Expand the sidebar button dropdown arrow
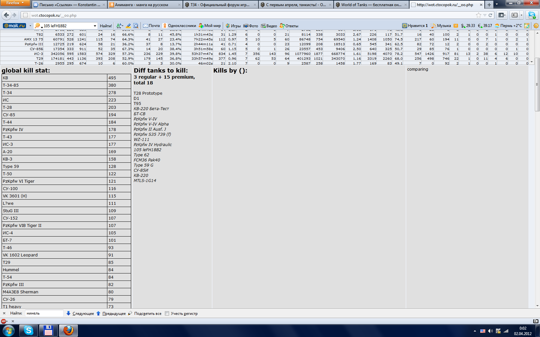The width and height of the screenshot is (540, 337). [x=521, y=15]
